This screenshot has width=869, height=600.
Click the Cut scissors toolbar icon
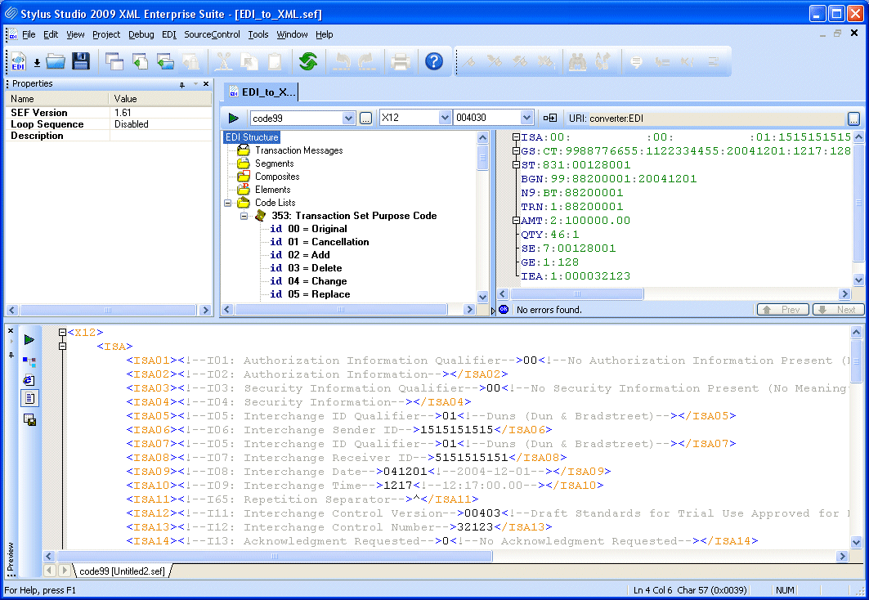coord(224,61)
